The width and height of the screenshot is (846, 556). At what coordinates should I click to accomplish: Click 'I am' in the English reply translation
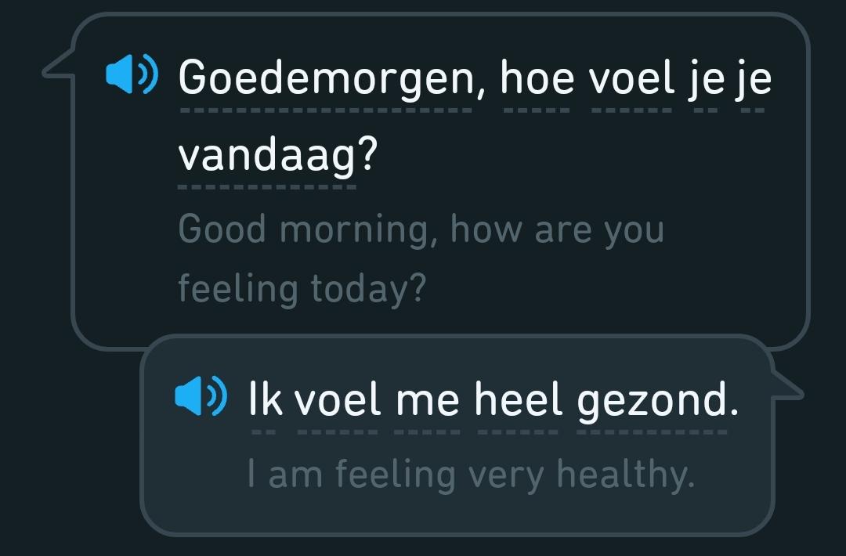coord(285,475)
